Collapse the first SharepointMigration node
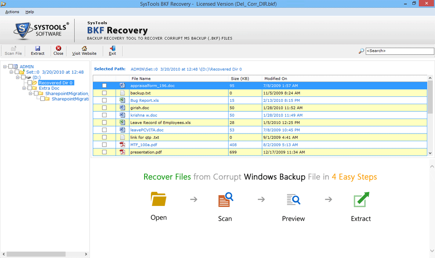Viewport: 435px width, 258px height. click(x=30, y=93)
